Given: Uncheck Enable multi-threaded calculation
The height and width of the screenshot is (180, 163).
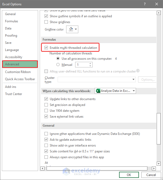Looking at the screenshot, I should click(x=46, y=48).
